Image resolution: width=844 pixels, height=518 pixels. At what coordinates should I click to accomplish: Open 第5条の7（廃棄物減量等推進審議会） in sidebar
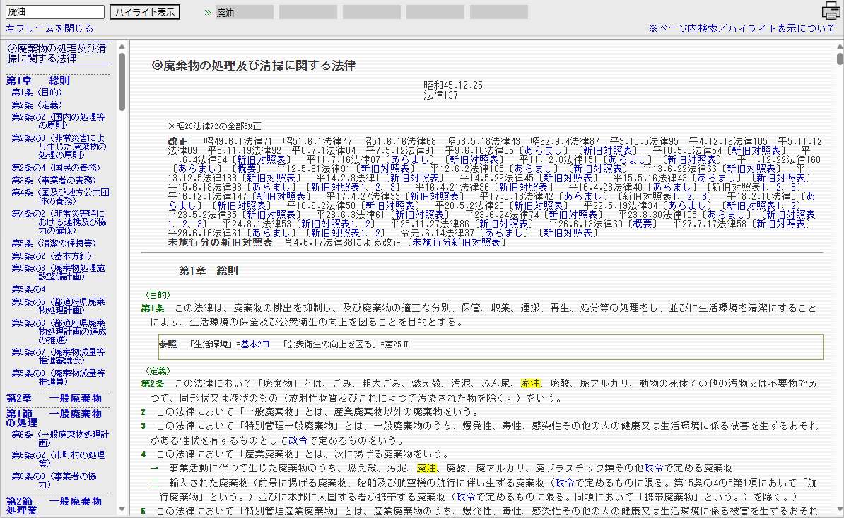pyautogui.click(x=58, y=356)
